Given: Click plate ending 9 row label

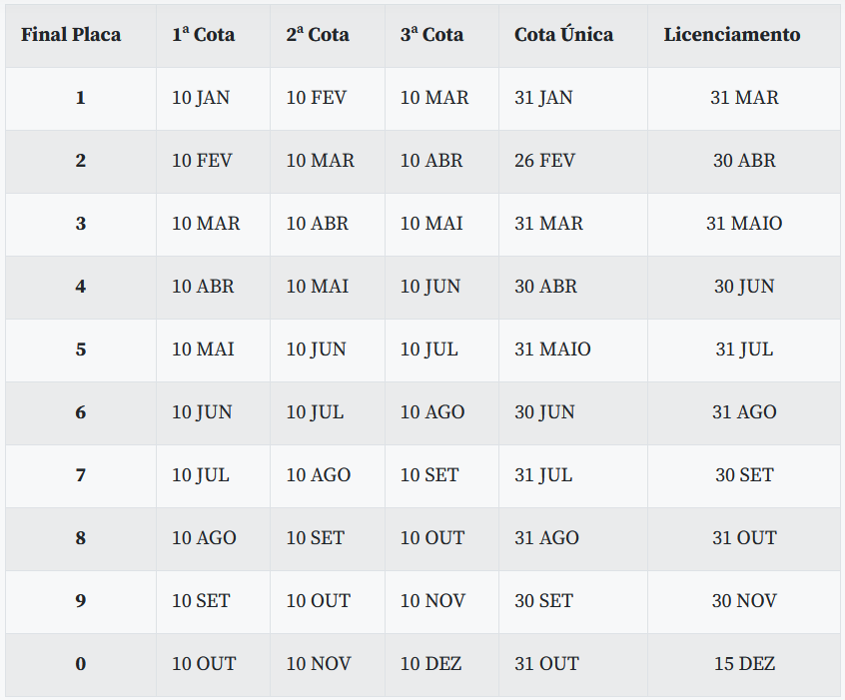Looking at the screenshot, I should pos(80,601).
